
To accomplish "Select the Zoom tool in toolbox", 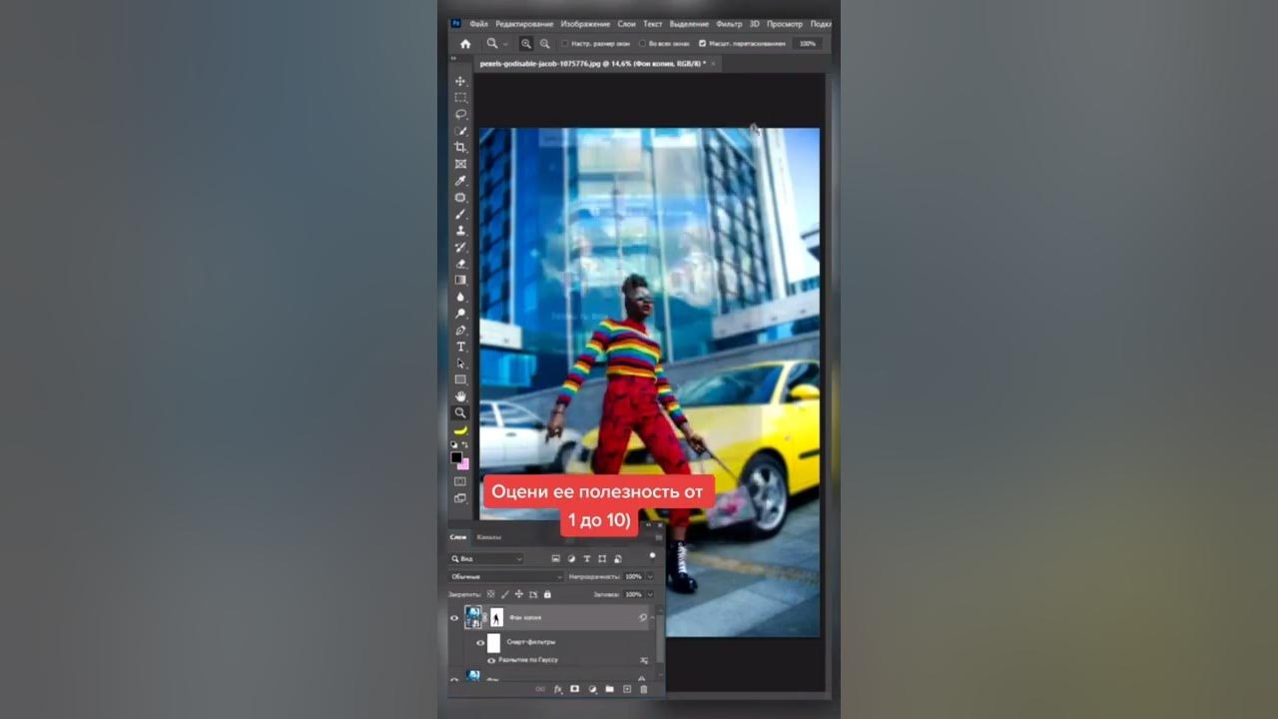I will pos(460,412).
